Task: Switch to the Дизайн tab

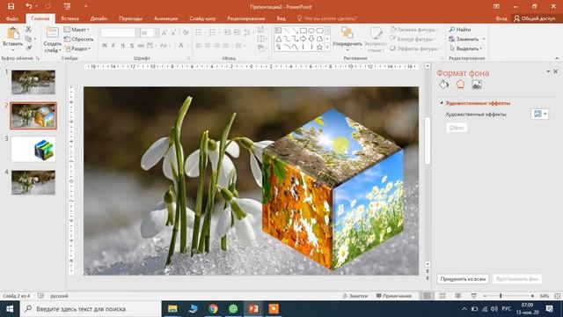Action: pyautogui.click(x=99, y=18)
